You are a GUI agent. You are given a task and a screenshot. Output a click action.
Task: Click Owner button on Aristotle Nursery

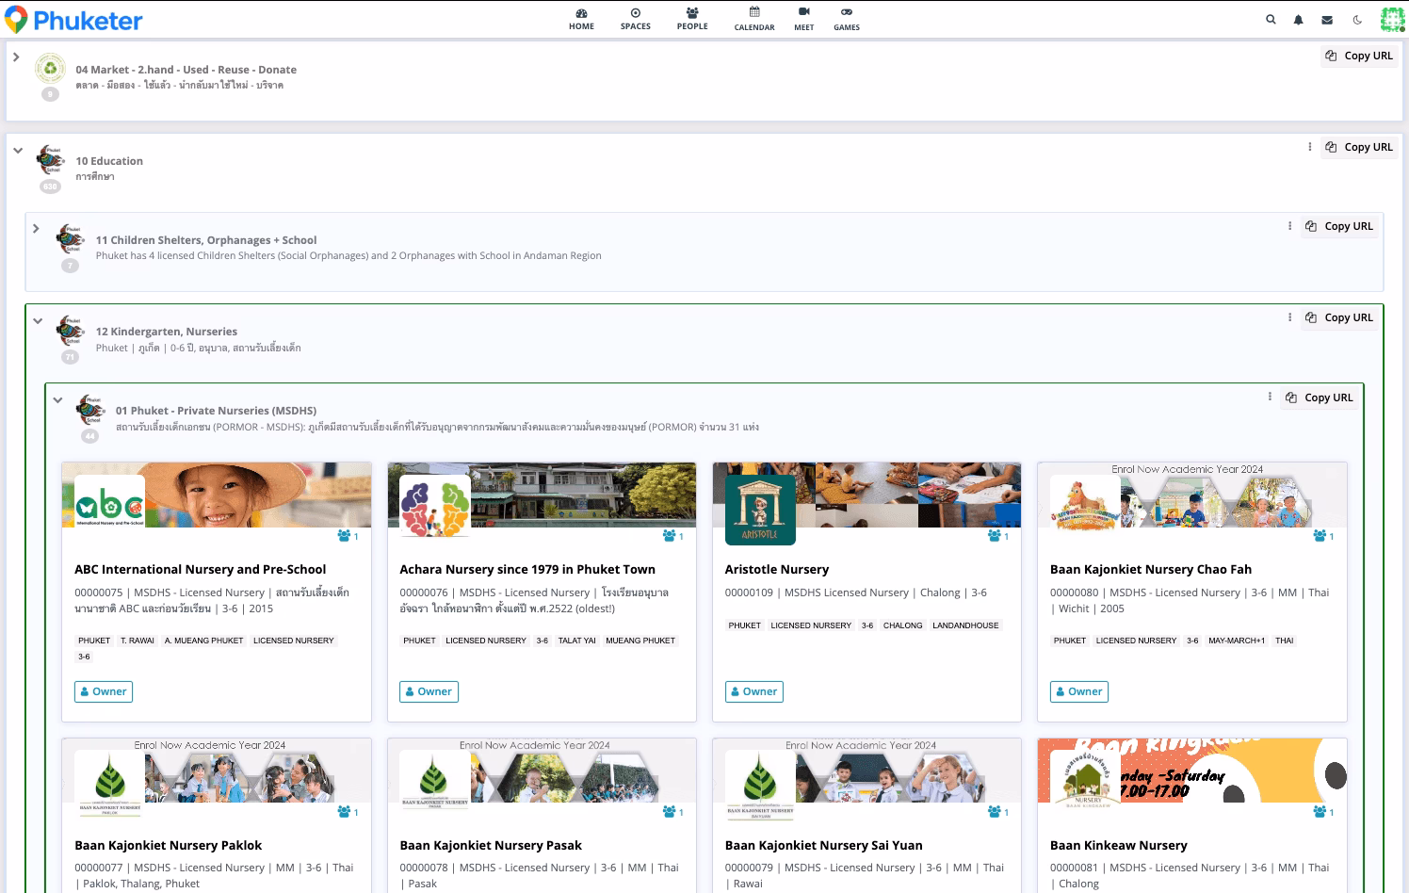754,691
